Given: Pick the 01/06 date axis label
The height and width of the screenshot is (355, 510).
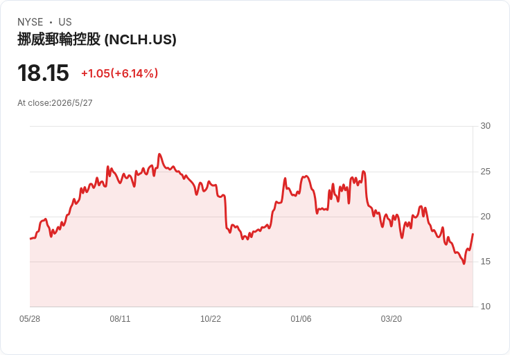Looking at the screenshot, I should pos(301,319).
